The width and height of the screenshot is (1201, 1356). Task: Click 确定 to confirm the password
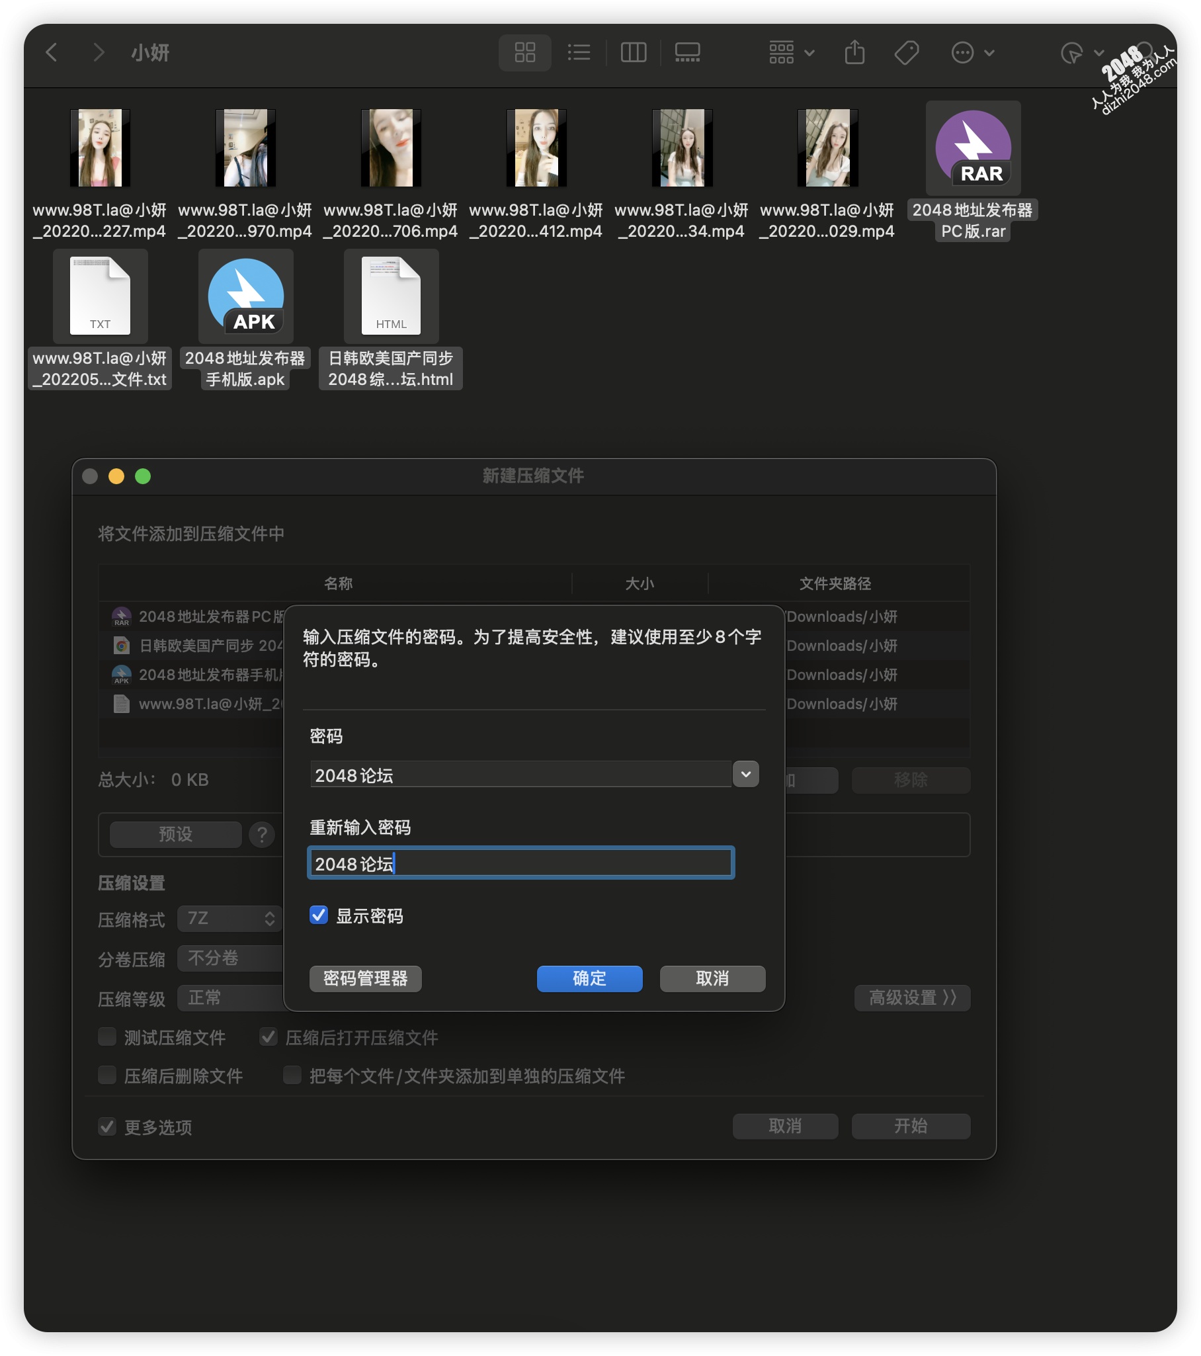589,978
